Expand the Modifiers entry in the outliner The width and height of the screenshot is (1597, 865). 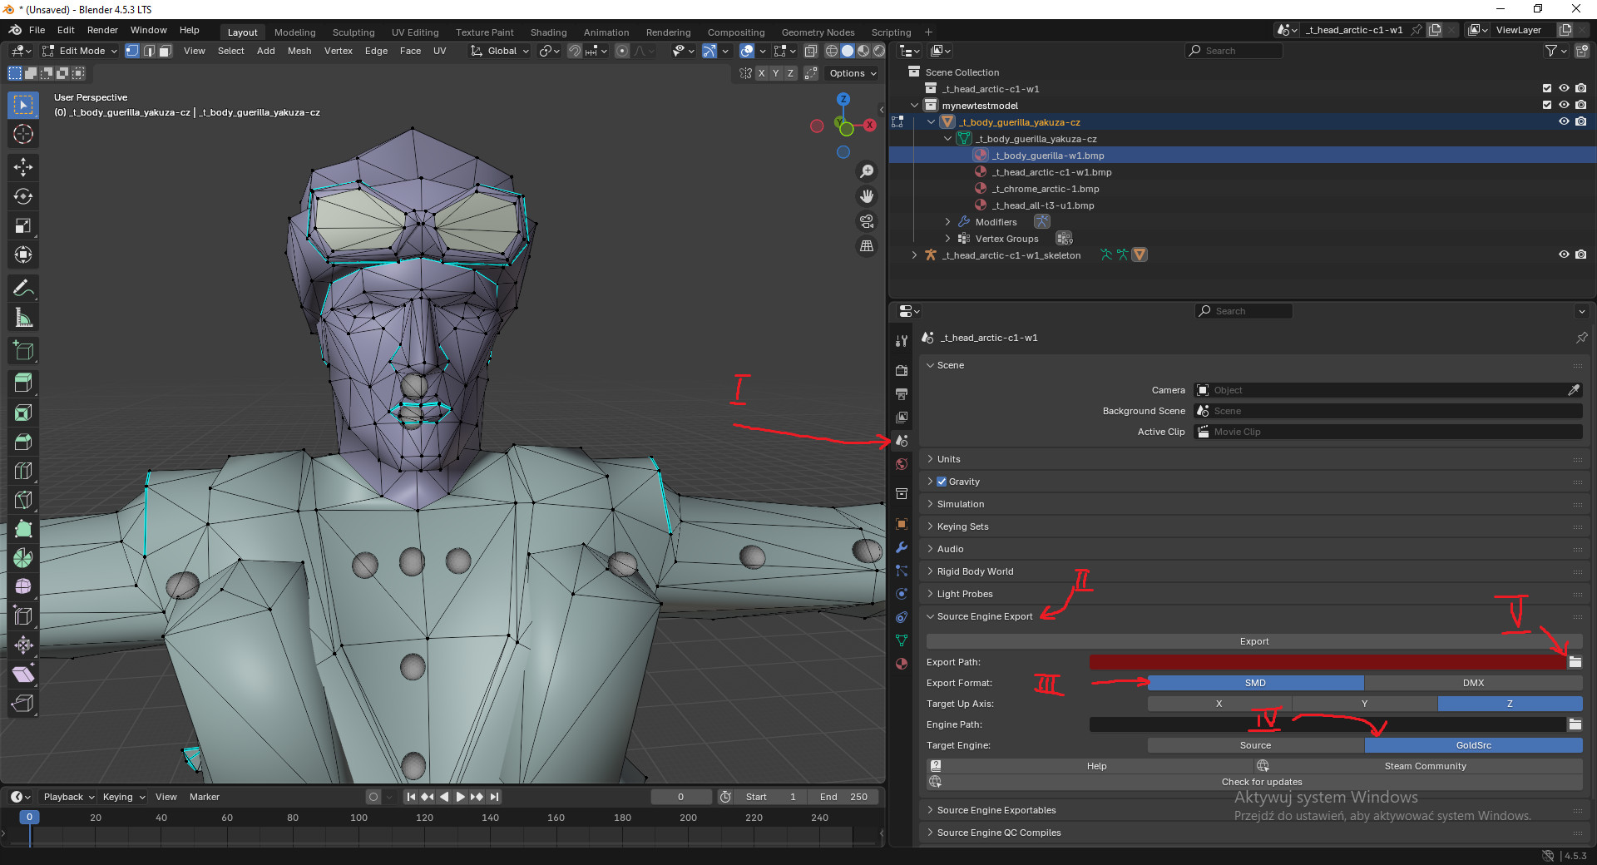point(947,221)
